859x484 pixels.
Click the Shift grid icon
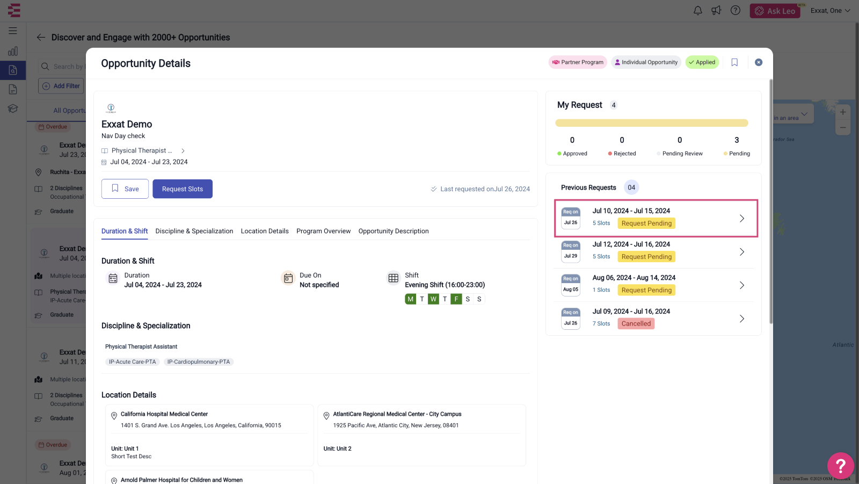(394, 278)
